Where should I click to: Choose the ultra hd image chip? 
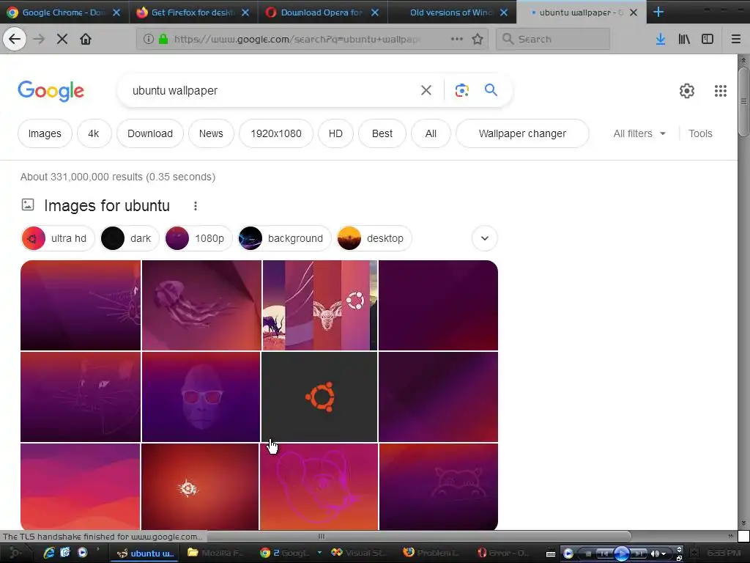pos(57,238)
